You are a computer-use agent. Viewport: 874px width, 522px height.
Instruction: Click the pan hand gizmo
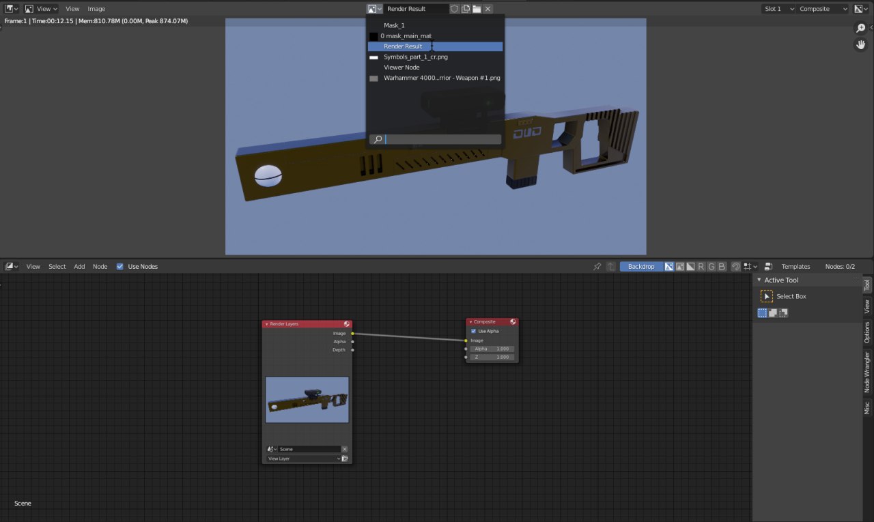[861, 45]
